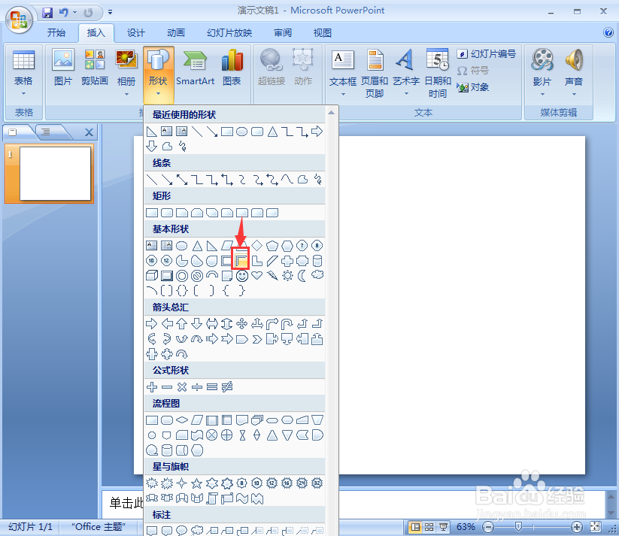The height and width of the screenshot is (536, 619).
Task: Open header and footer settings
Action: tap(375, 74)
